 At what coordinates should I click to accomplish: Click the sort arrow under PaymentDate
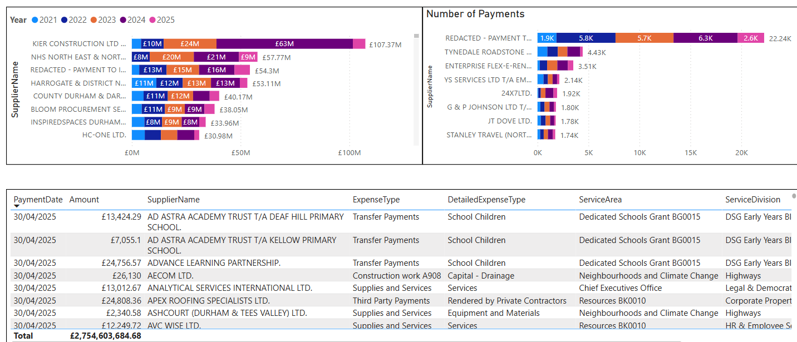[x=17, y=206]
